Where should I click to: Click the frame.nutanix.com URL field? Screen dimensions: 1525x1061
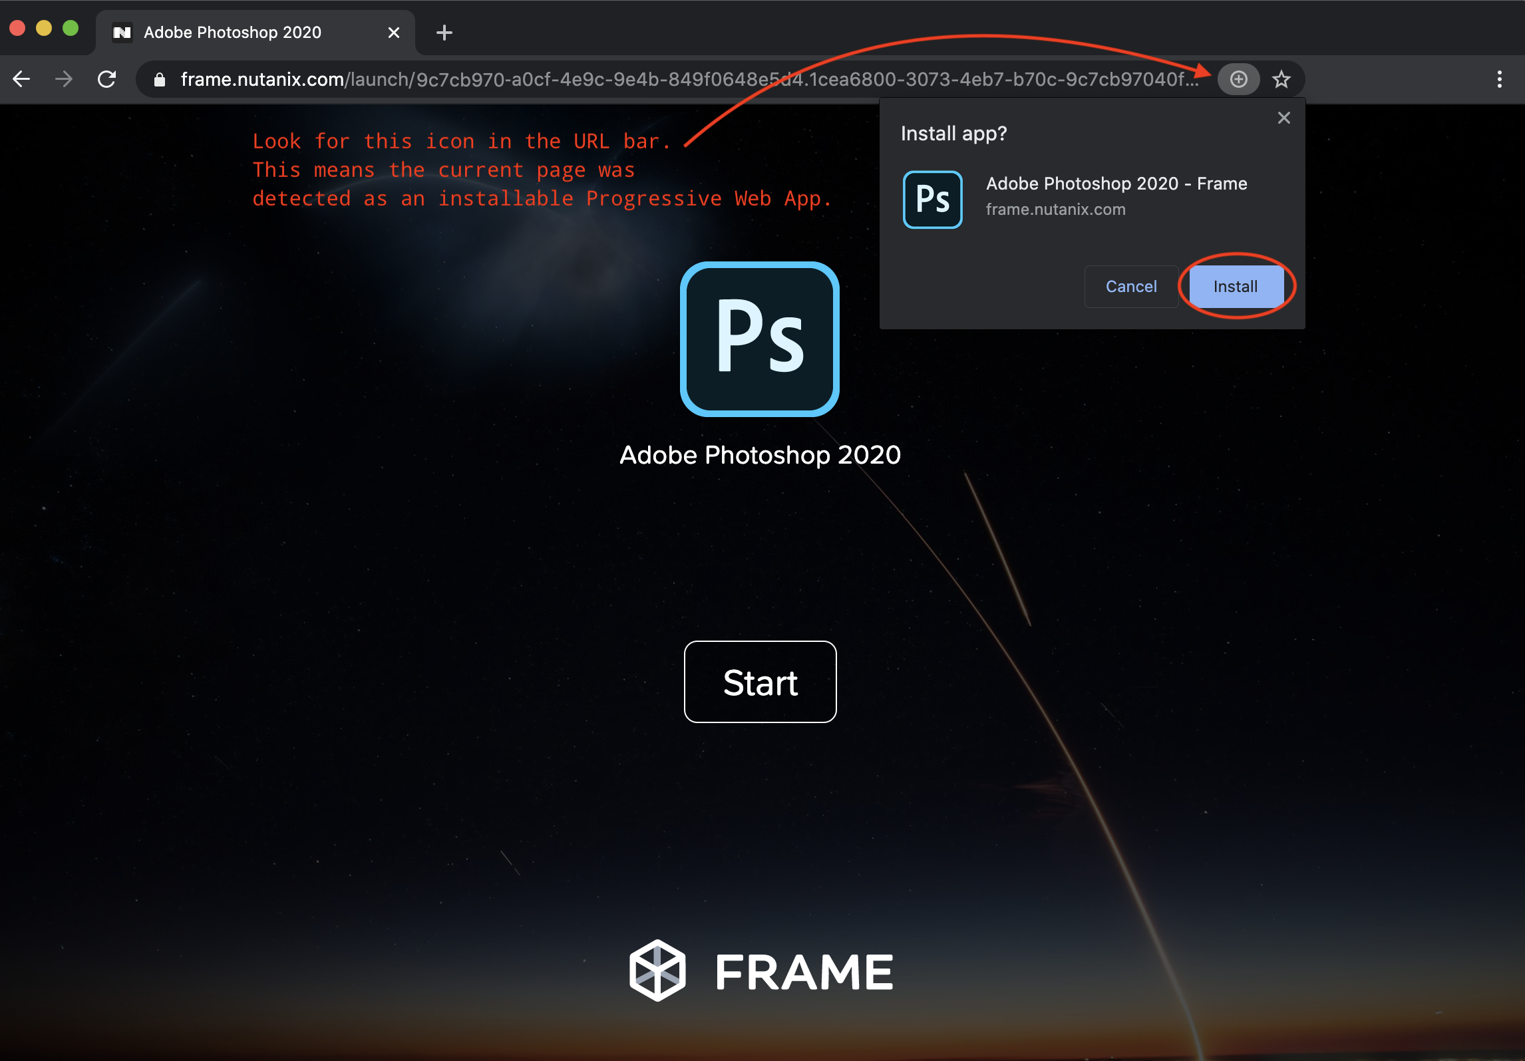click(665, 79)
